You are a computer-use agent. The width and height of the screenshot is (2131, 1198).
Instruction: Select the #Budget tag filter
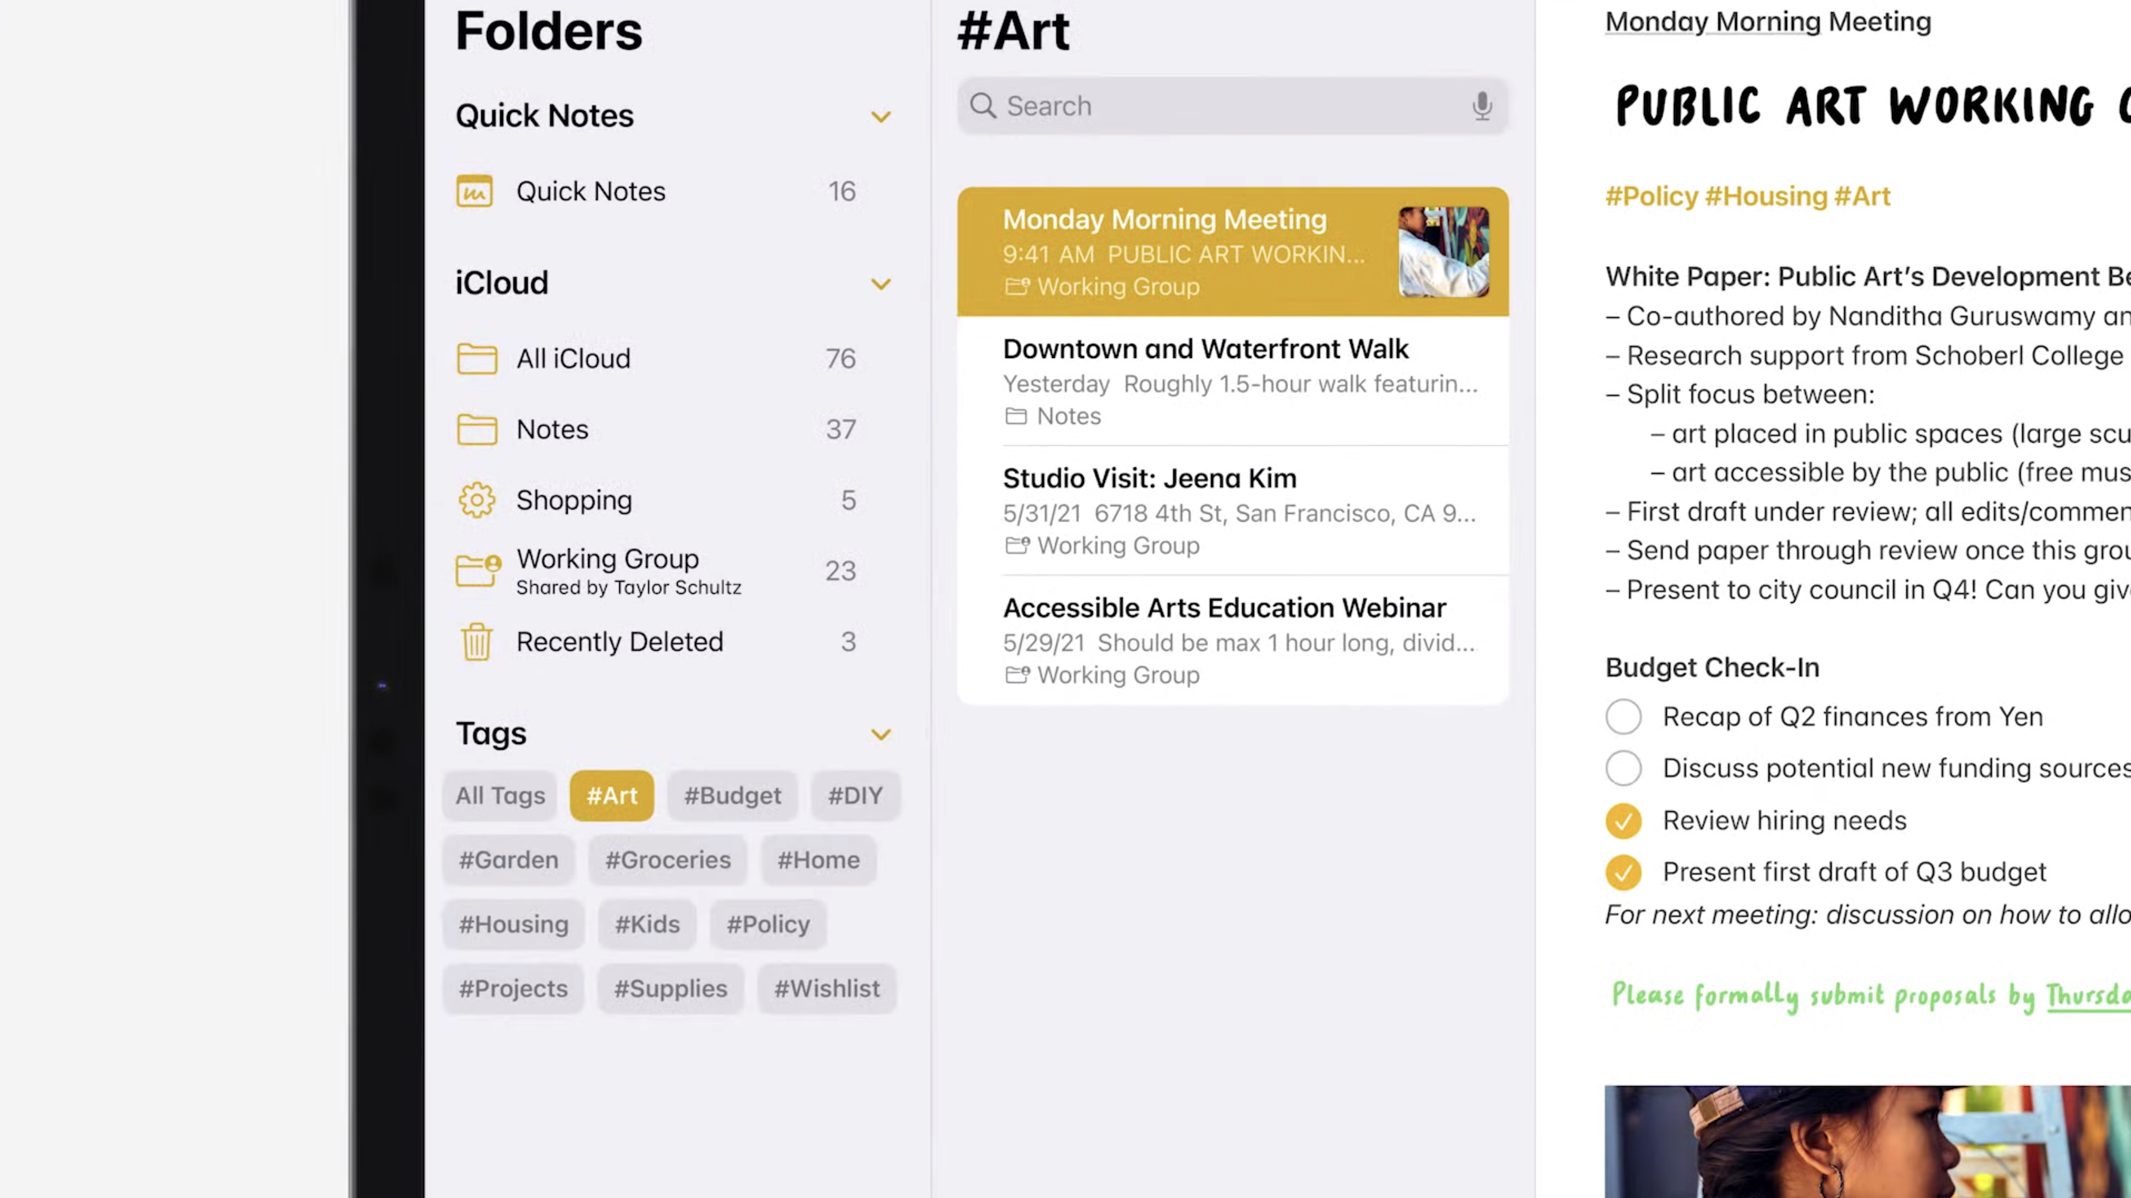(x=732, y=794)
